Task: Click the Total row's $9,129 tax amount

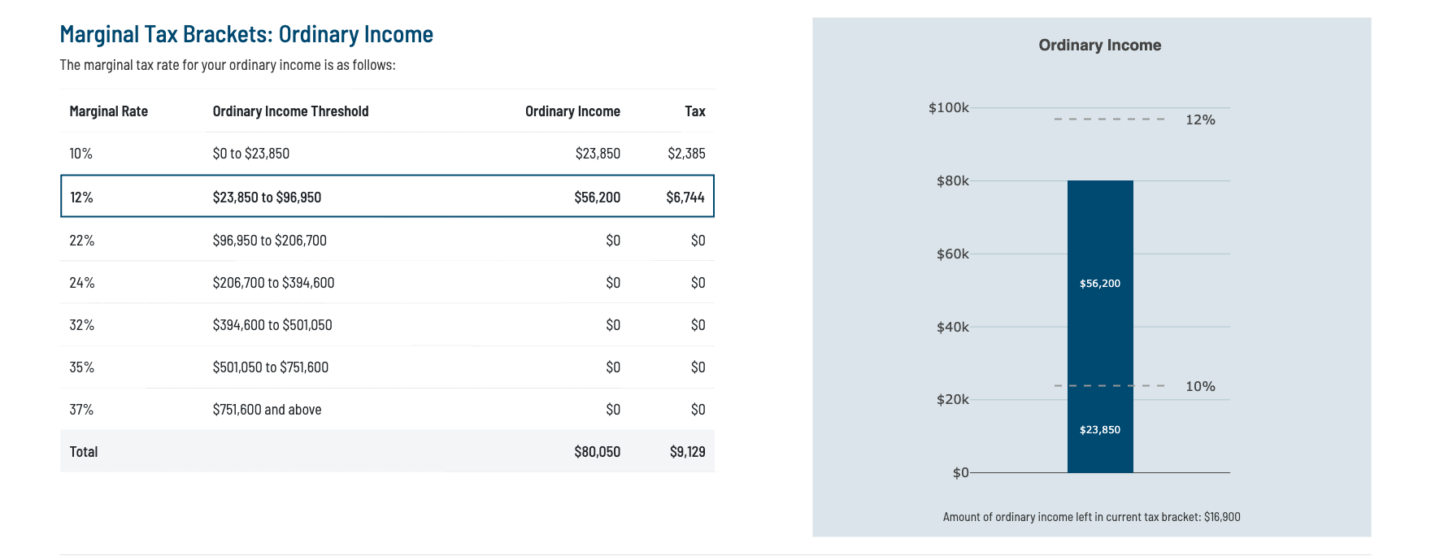Action: 687,452
